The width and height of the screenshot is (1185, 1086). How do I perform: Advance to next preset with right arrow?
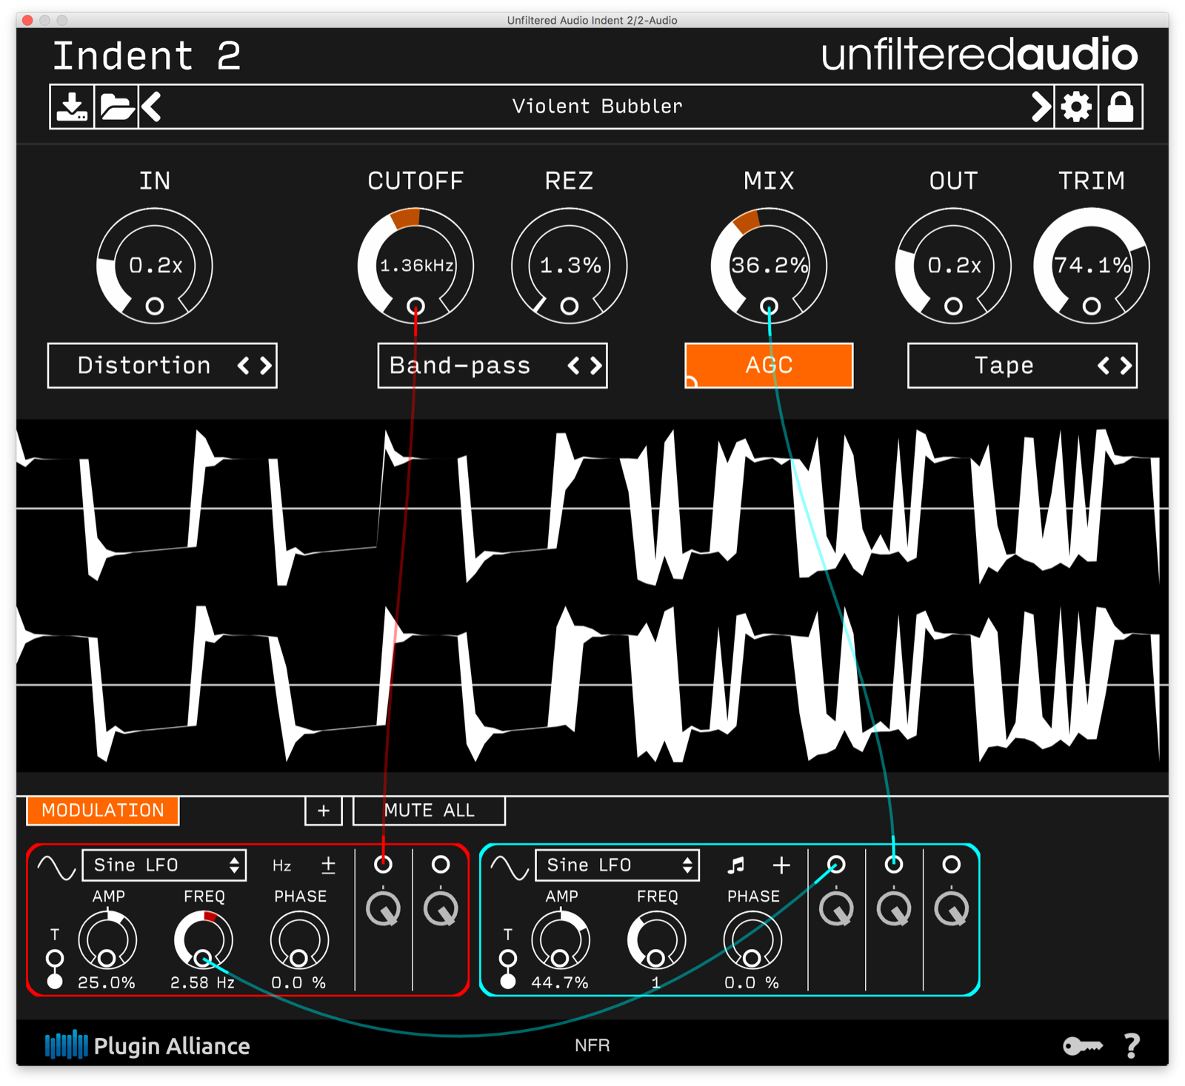pos(1040,106)
